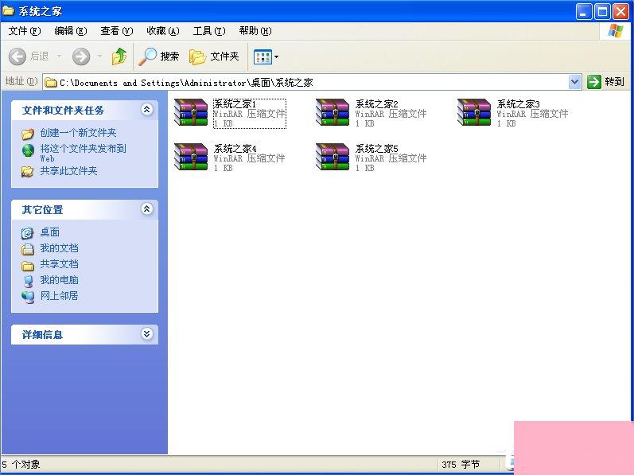Maximize the 系统之家 window
634x475 pixels.
(602, 12)
